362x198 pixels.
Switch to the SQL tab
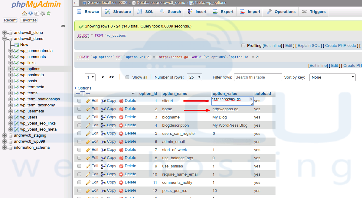pos(145,11)
